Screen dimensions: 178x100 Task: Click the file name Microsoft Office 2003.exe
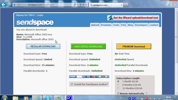pos(38,34)
